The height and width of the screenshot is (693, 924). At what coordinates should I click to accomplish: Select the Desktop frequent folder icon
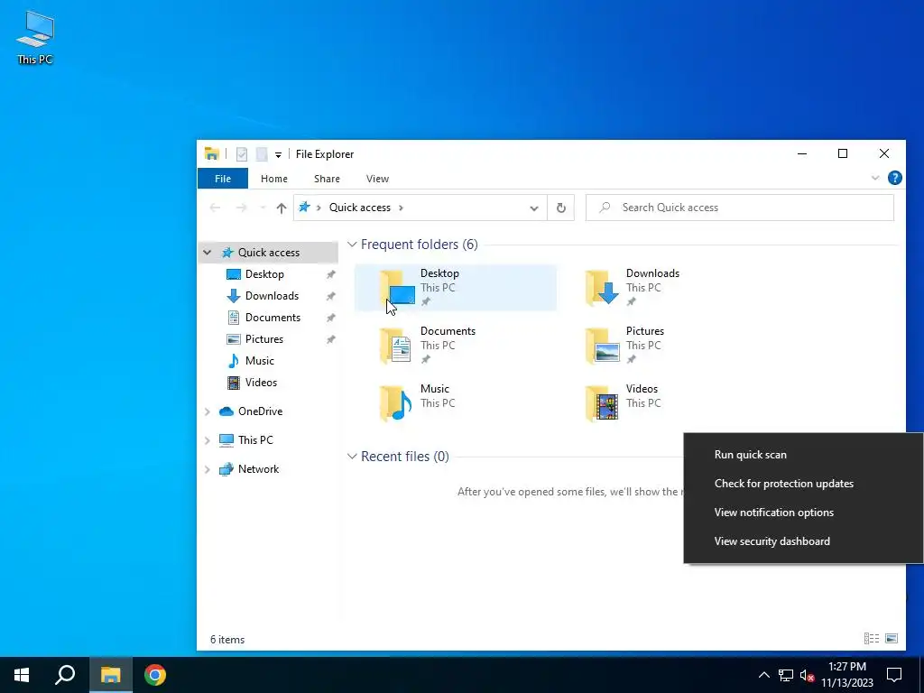pos(397,288)
